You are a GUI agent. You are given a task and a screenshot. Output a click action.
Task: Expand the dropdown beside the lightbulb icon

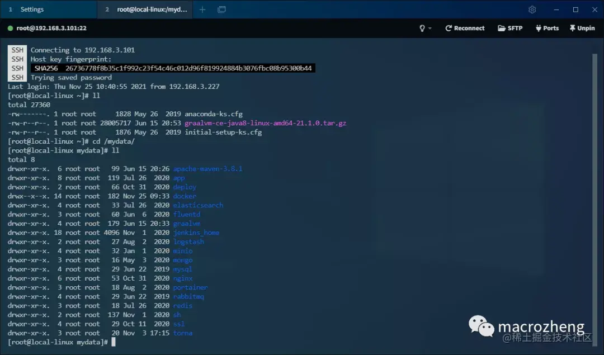pyautogui.click(x=429, y=27)
